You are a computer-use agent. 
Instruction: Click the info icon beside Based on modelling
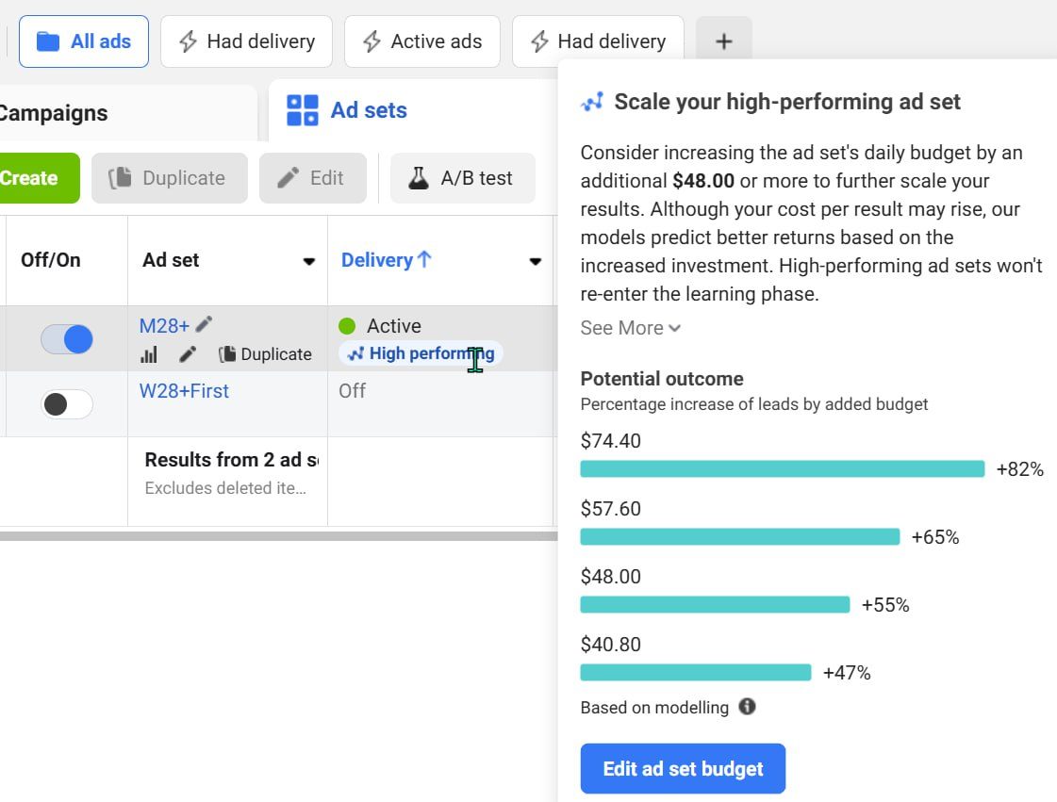pyautogui.click(x=747, y=706)
